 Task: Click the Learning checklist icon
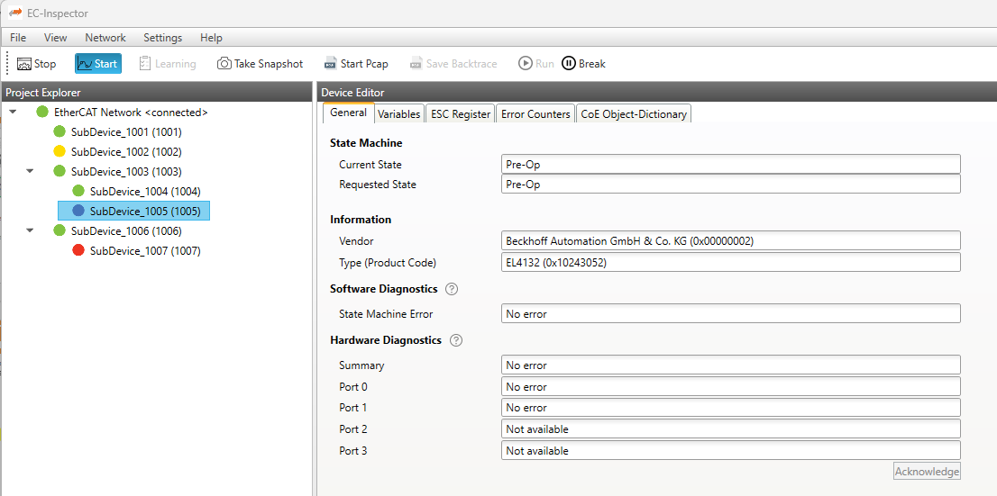(x=144, y=64)
